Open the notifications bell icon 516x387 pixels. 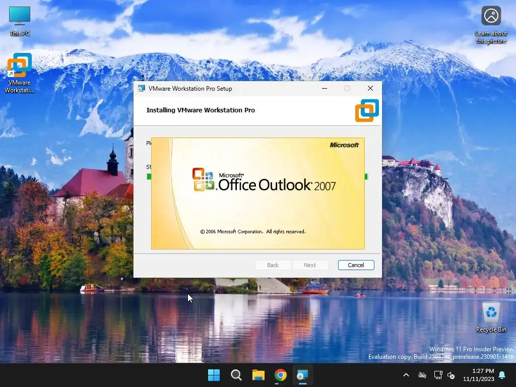click(x=502, y=375)
